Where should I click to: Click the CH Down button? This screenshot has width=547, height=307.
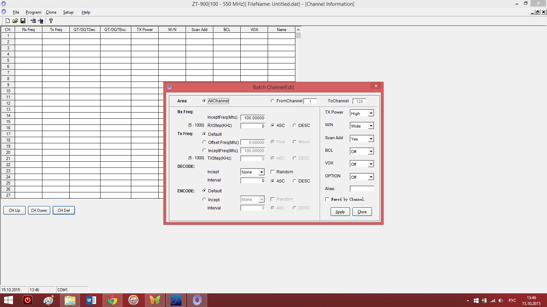coord(39,210)
